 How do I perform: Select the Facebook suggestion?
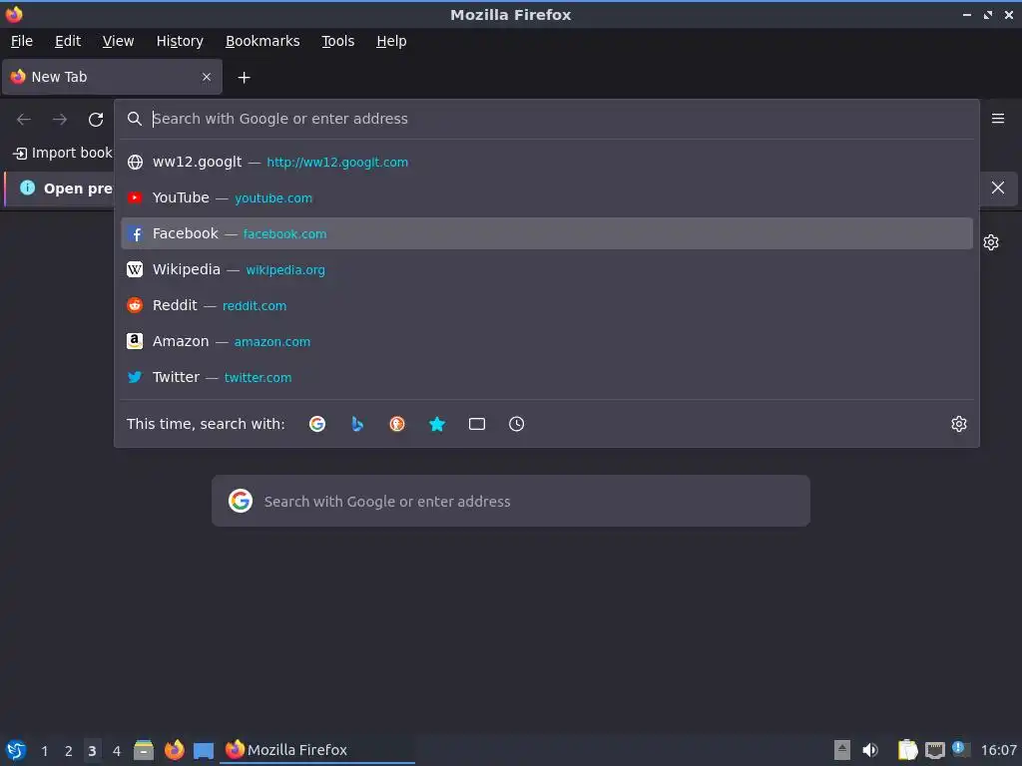(x=547, y=233)
